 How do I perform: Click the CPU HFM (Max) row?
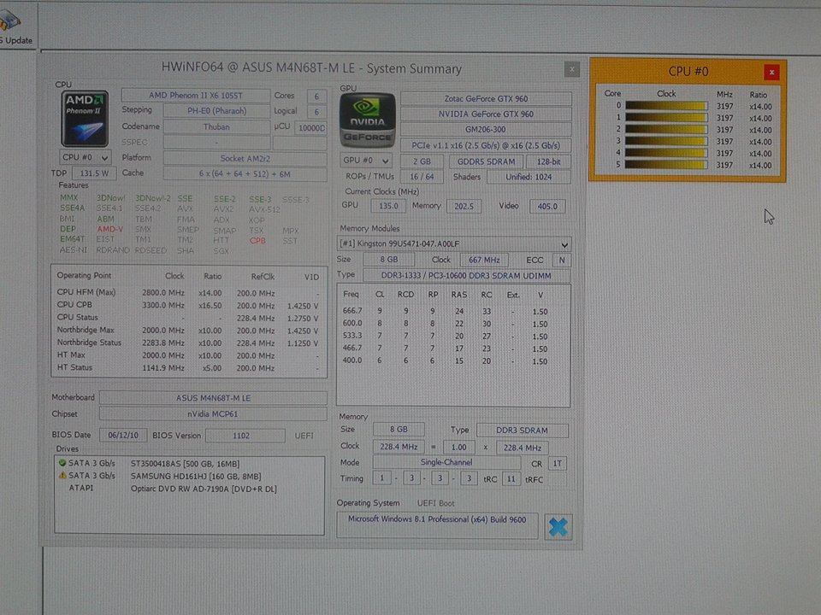tap(188, 292)
